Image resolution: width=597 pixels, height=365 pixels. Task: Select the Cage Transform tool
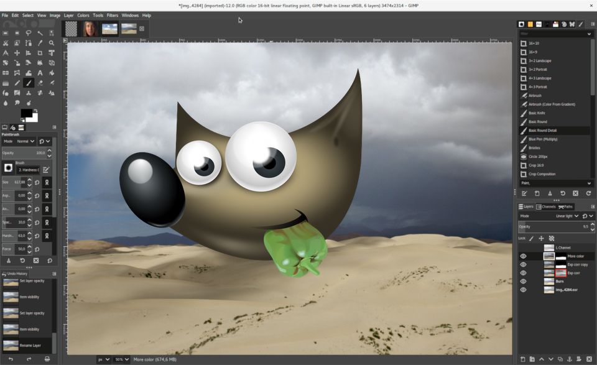pos(17,73)
